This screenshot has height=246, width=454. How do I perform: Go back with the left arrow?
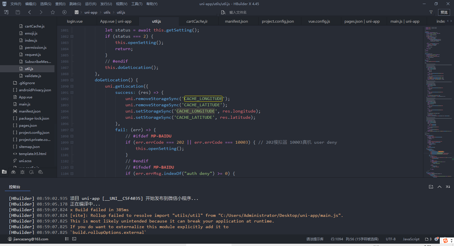[x=30, y=12]
